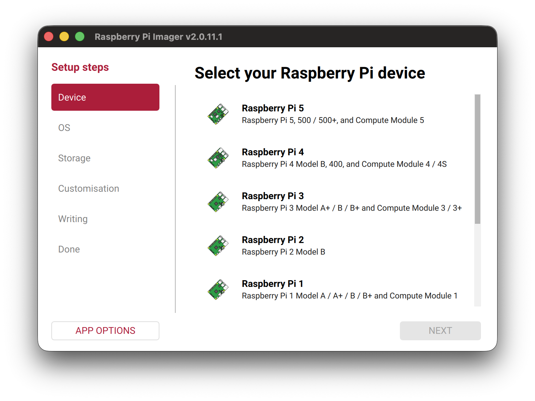Screen dimensions: 535x401
Task: Click the NEXT button
Action: (440, 331)
